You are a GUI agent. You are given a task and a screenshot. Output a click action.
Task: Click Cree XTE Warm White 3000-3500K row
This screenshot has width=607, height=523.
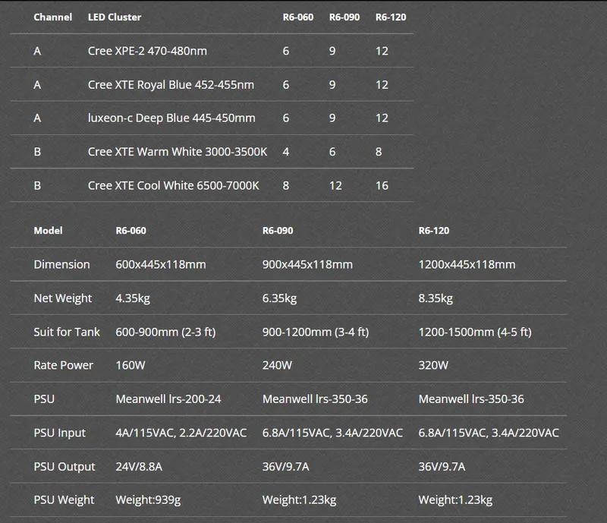coord(178,152)
